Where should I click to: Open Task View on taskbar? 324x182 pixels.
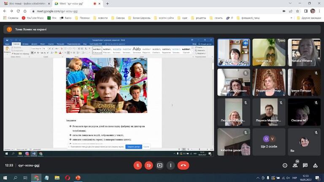[x=25, y=178]
